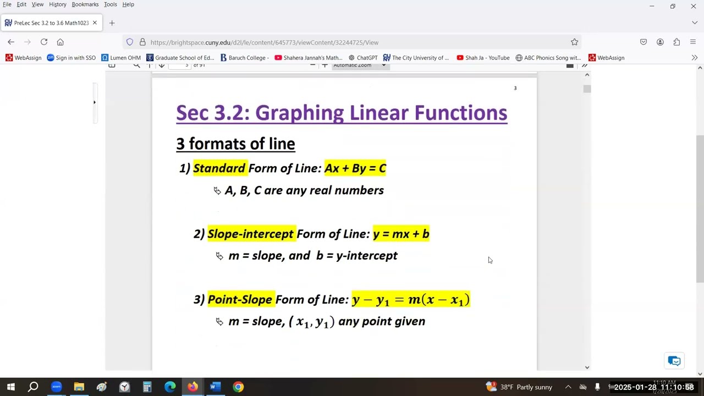Open the Firefox home page
The image size is (704, 396).
click(61, 42)
